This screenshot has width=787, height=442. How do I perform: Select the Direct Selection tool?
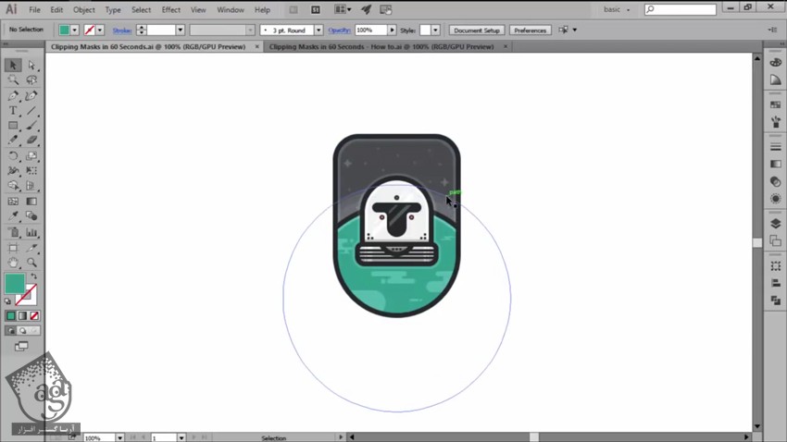tap(31, 65)
